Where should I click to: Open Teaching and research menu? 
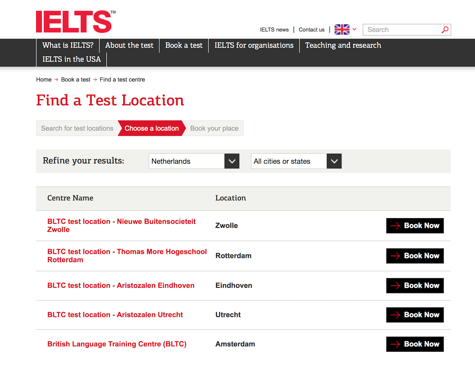[x=343, y=46]
